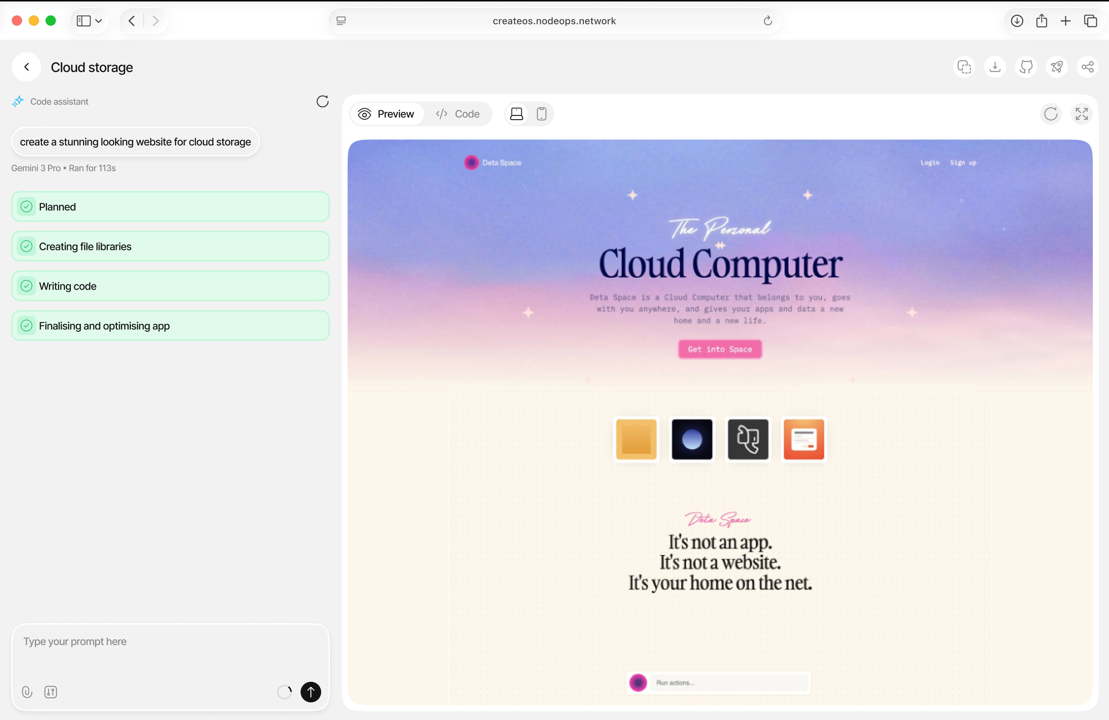Image resolution: width=1109 pixels, height=720 pixels.
Task: Select the Preview tab
Action: pyautogui.click(x=386, y=114)
